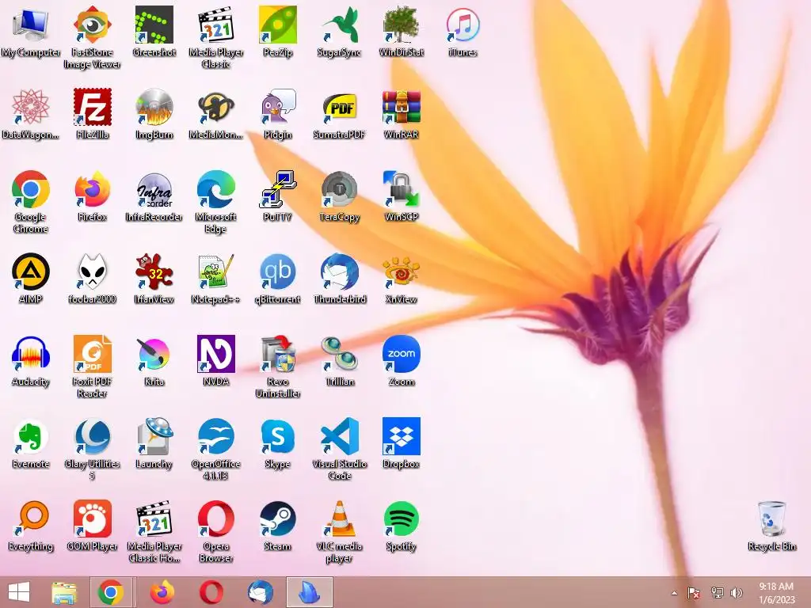Click the Audacity headphones icon
Viewport: 811px width, 608px height.
click(31, 354)
